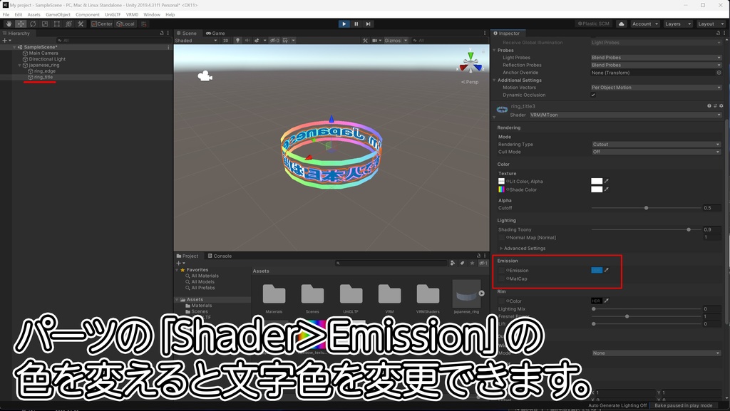Open cloud services icon

(x=621, y=24)
